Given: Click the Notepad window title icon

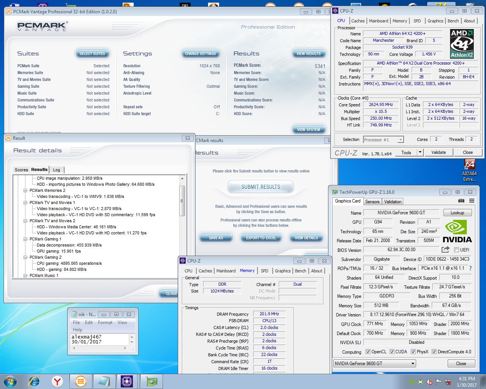Looking at the screenshot, I should pyautogui.click(x=74, y=315).
